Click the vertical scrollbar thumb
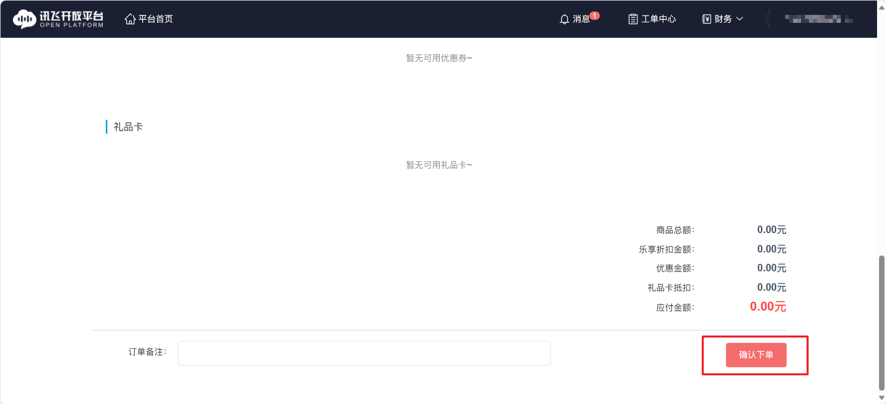The width and height of the screenshot is (886, 404). pos(882,322)
